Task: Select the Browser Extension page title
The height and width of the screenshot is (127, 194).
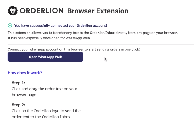Action: coord(97,11)
